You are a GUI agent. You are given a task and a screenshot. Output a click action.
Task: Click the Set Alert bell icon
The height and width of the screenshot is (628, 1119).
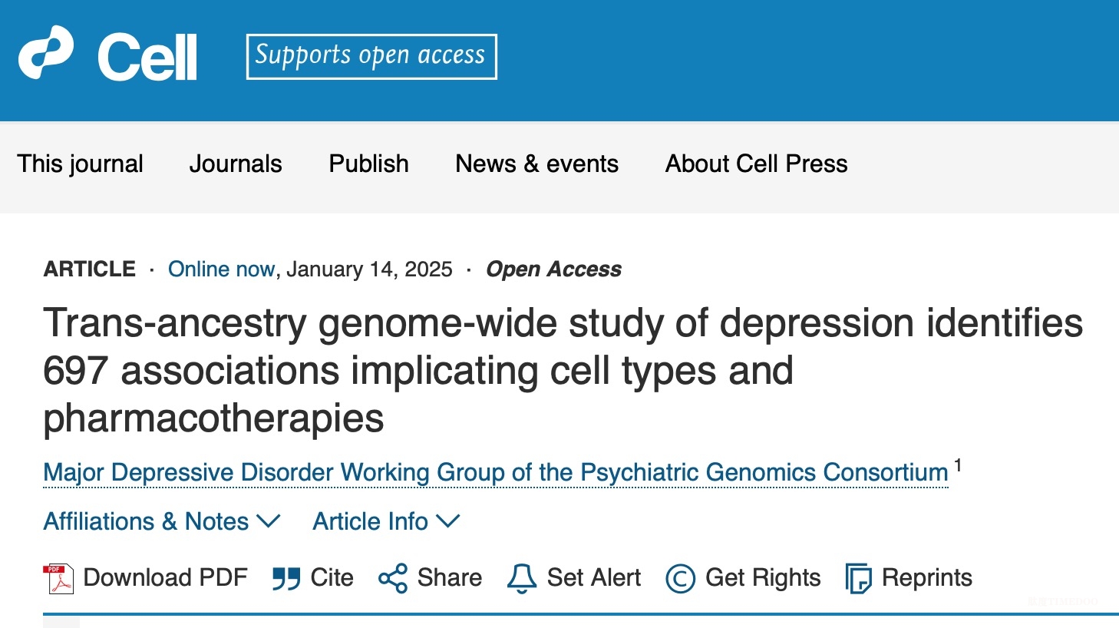(522, 578)
